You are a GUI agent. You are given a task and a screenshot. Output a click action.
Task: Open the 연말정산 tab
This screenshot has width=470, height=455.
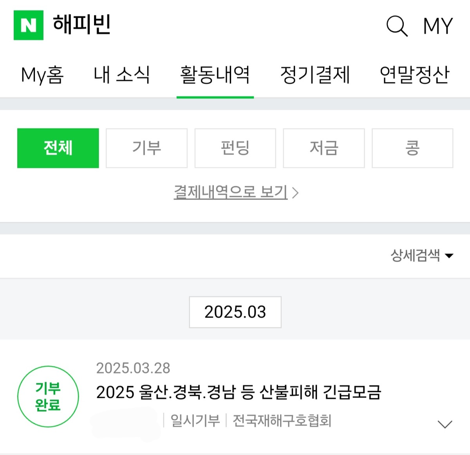click(x=414, y=75)
